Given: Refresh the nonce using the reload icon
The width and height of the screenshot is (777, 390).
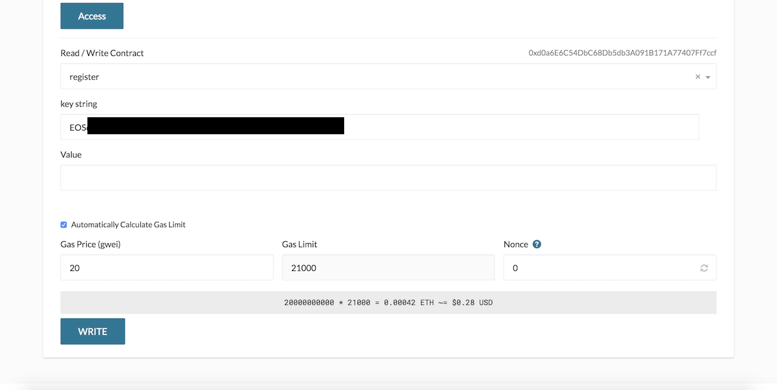Looking at the screenshot, I should [704, 268].
